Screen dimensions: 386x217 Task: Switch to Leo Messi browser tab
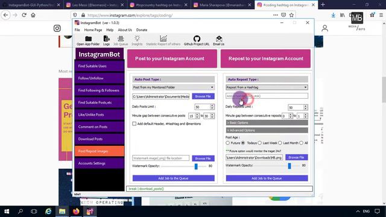[95, 5]
